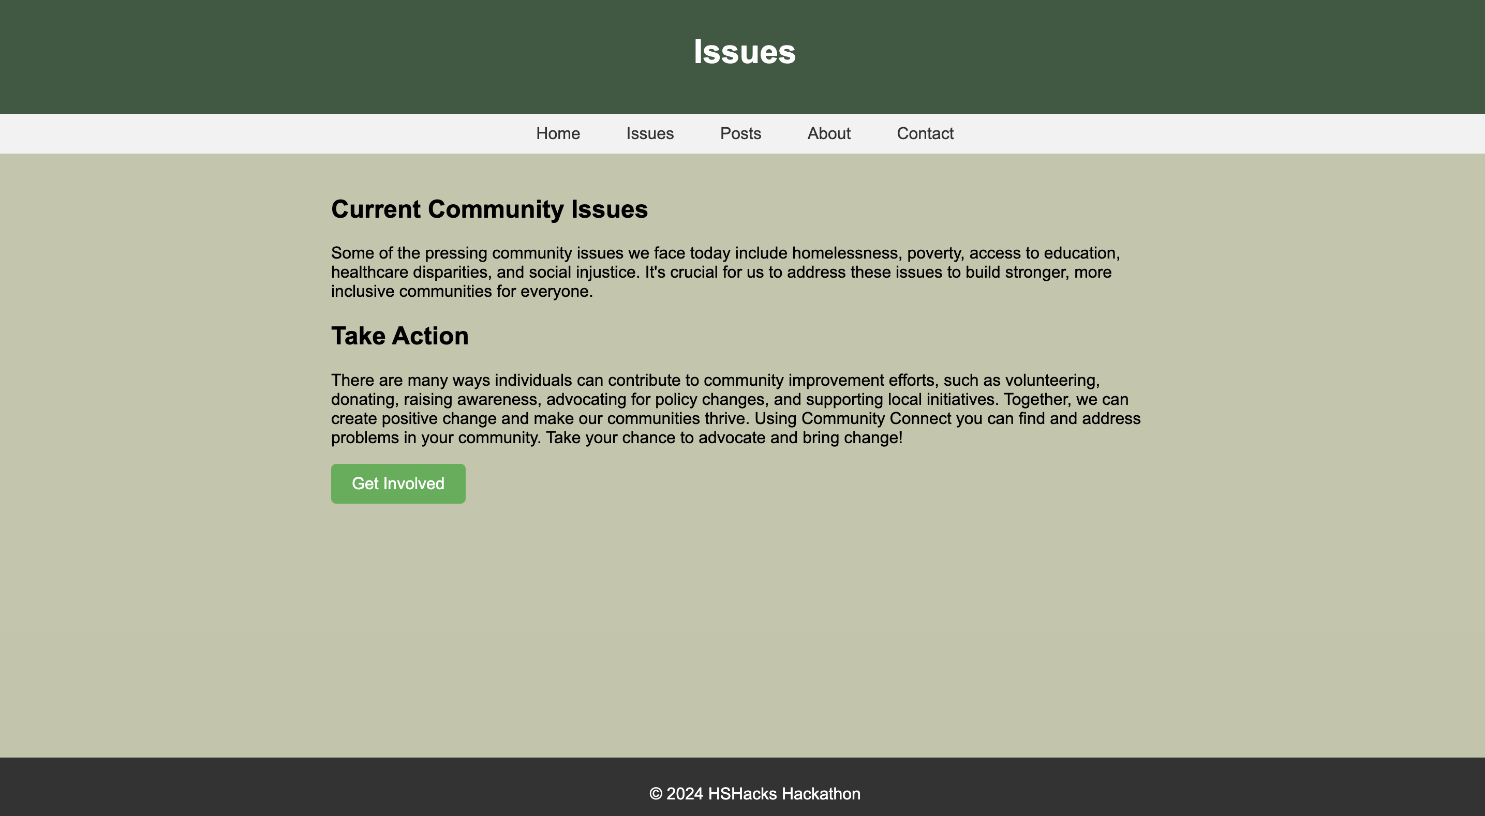Click the green Get Involved call-to-action
This screenshot has width=1485, height=816.
[398, 483]
